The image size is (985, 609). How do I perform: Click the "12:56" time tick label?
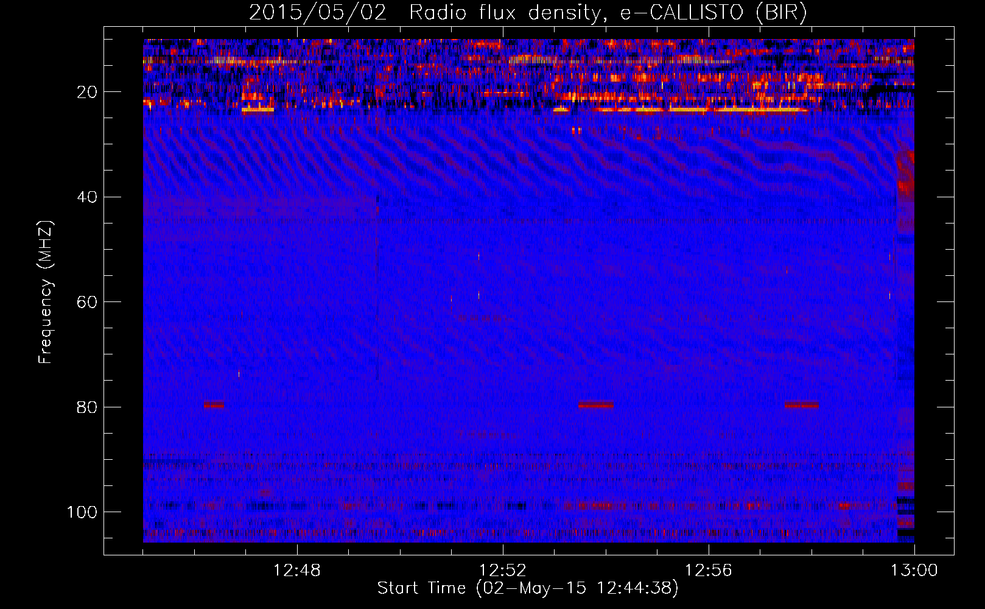tap(709, 571)
